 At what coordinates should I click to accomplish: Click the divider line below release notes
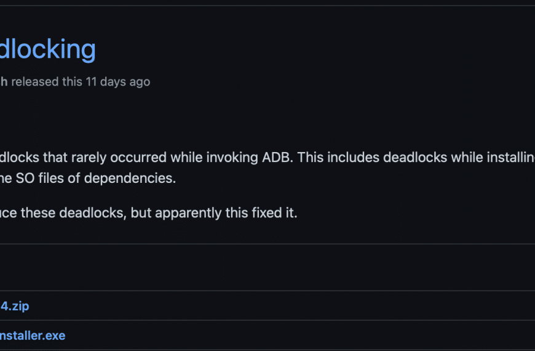pos(267,244)
